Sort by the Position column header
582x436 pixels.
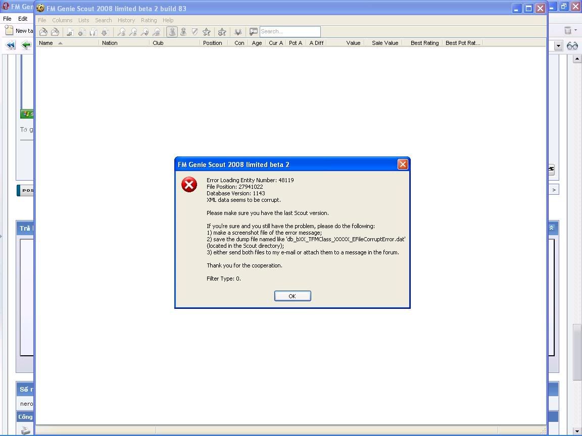click(214, 43)
